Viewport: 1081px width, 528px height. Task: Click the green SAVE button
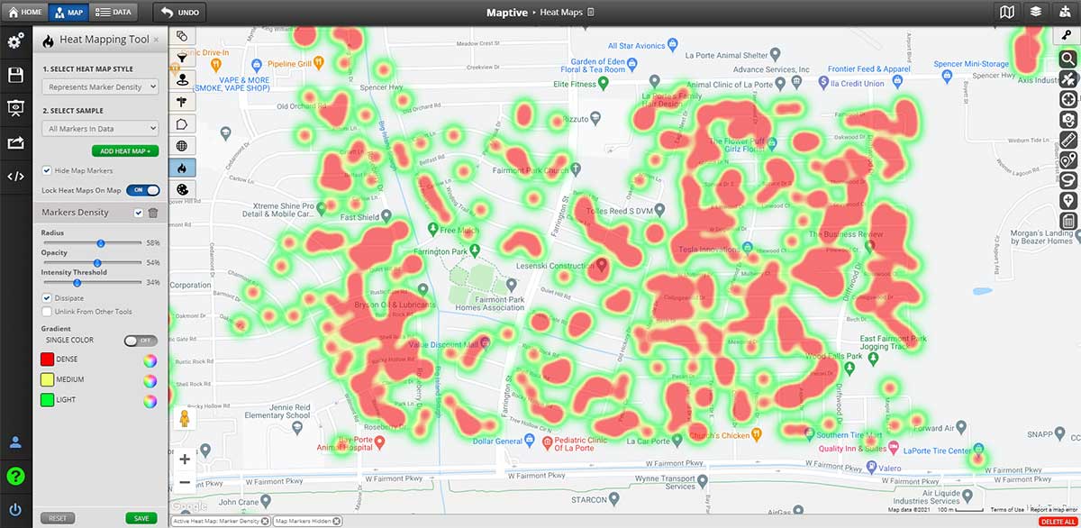(x=141, y=518)
